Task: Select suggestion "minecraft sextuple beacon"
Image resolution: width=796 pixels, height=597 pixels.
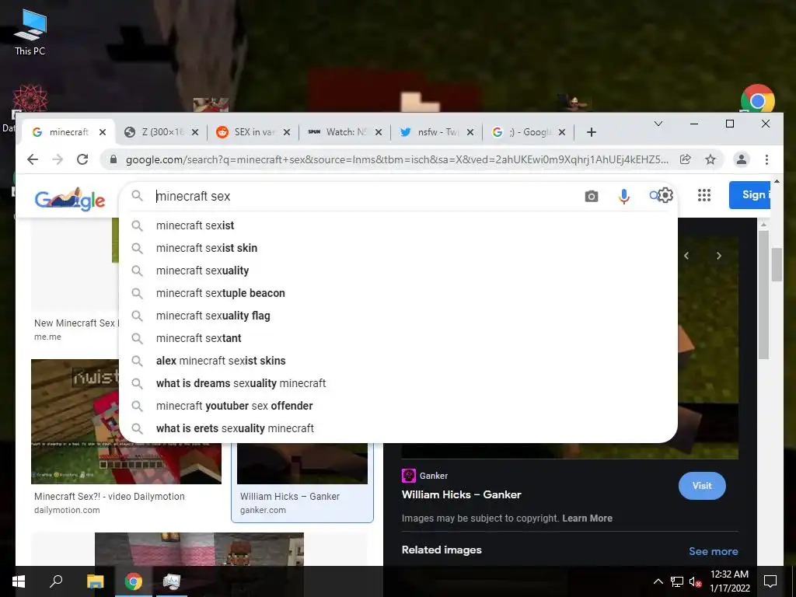Action: point(398,293)
